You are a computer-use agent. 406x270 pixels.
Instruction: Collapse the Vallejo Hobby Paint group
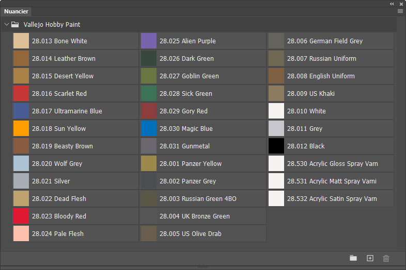(x=6, y=24)
